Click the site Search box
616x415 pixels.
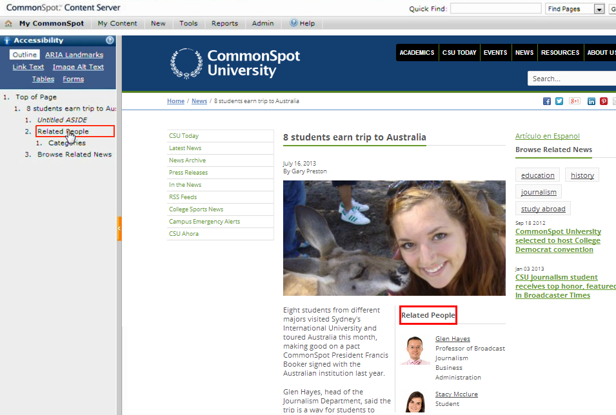tap(572, 79)
